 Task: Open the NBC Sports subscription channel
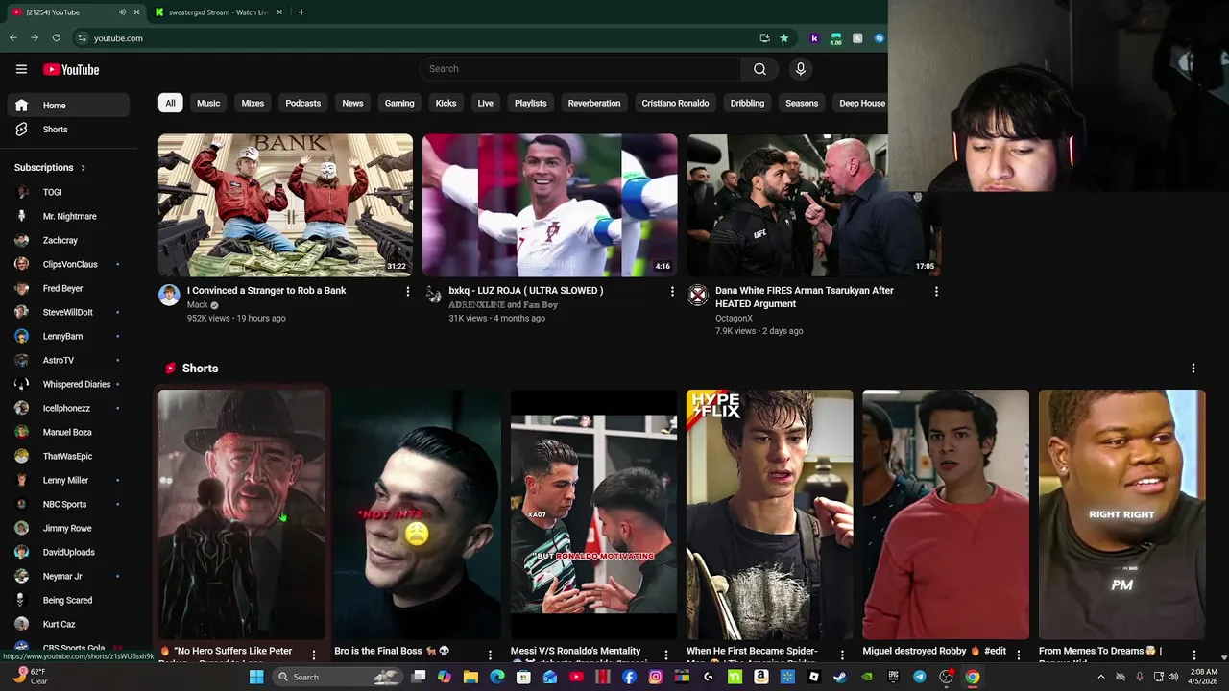pos(65,504)
